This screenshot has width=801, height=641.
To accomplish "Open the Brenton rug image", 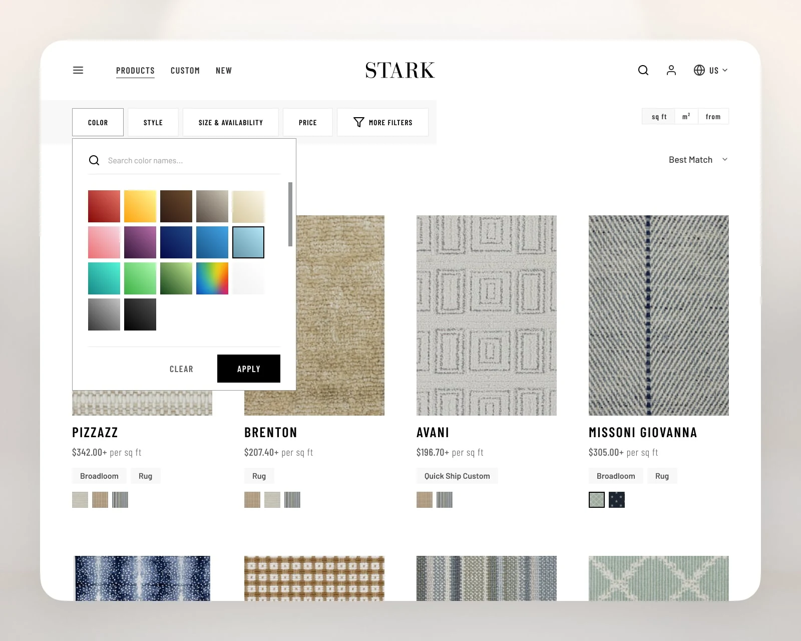I will (340, 315).
